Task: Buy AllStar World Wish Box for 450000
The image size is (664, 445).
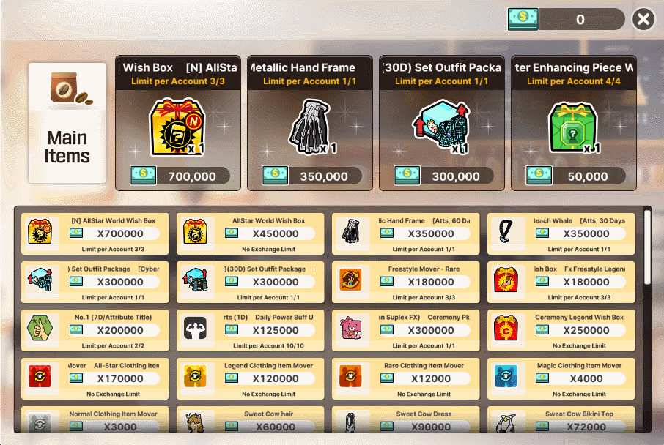Action: (250, 234)
